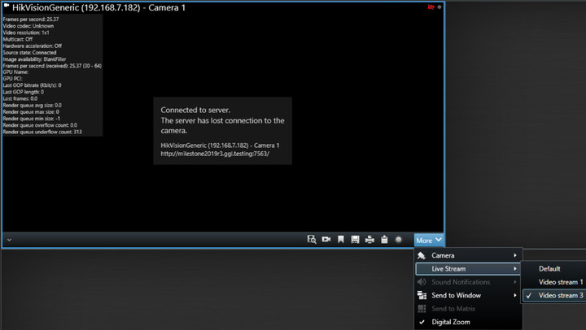Click the printer icon in camera toolbar

click(x=370, y=240)
